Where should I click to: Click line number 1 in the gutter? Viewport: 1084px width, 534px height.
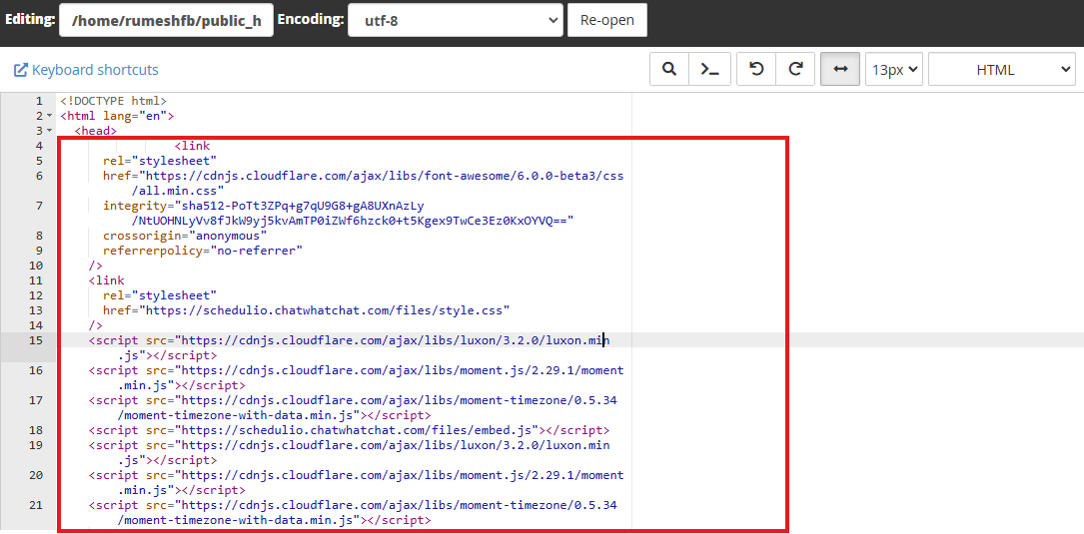[x=39, y=101]
